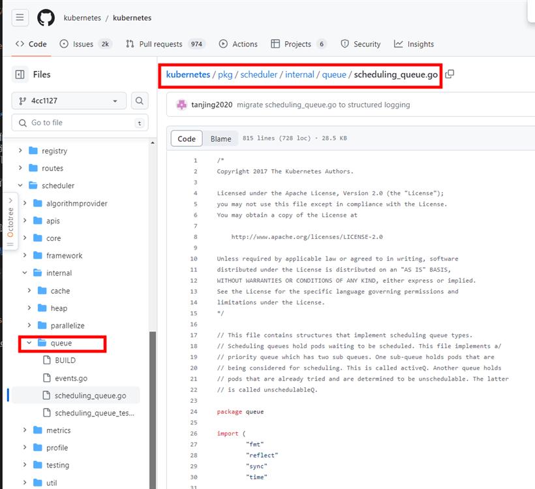Screen dimensions: 535x489
Task: Click the kubernetes owner link in header
Action: point(82,18)
